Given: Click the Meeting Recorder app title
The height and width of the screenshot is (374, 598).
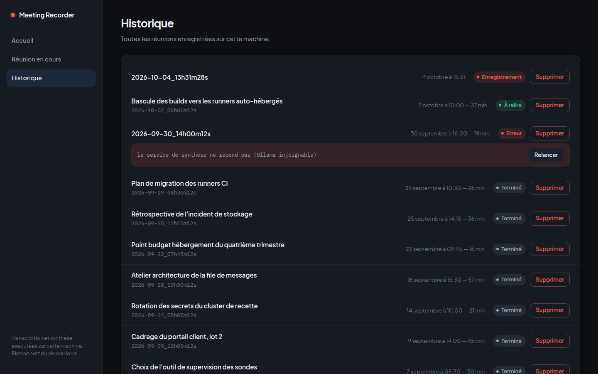Looking at the screenshot, I should [x=47, y=15].
